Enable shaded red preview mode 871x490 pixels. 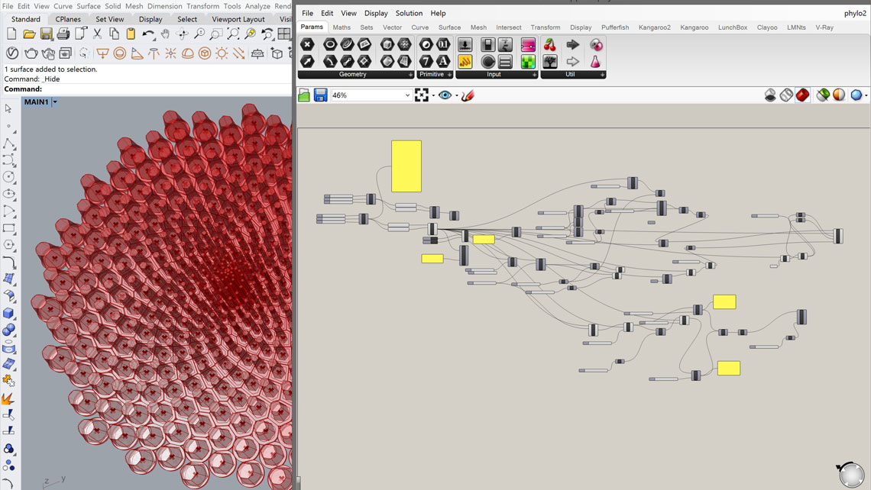pyautogui.click(x=802, y=95)
